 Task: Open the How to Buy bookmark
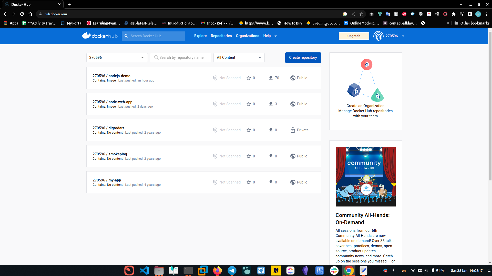290,23
